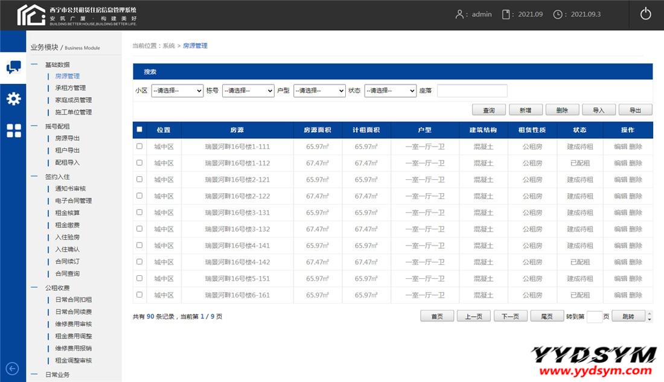Check the row for 瑞景河畔16号楼1-111
Image resolution: width=664 pixels, height=382 pixels.
139,146
